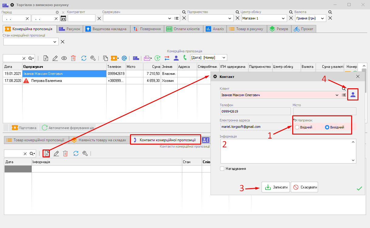Click the refresh icon in upper proposal toolbar
Image resolution: width=370 pixels, height=228 pixels.
click(84, 58)
